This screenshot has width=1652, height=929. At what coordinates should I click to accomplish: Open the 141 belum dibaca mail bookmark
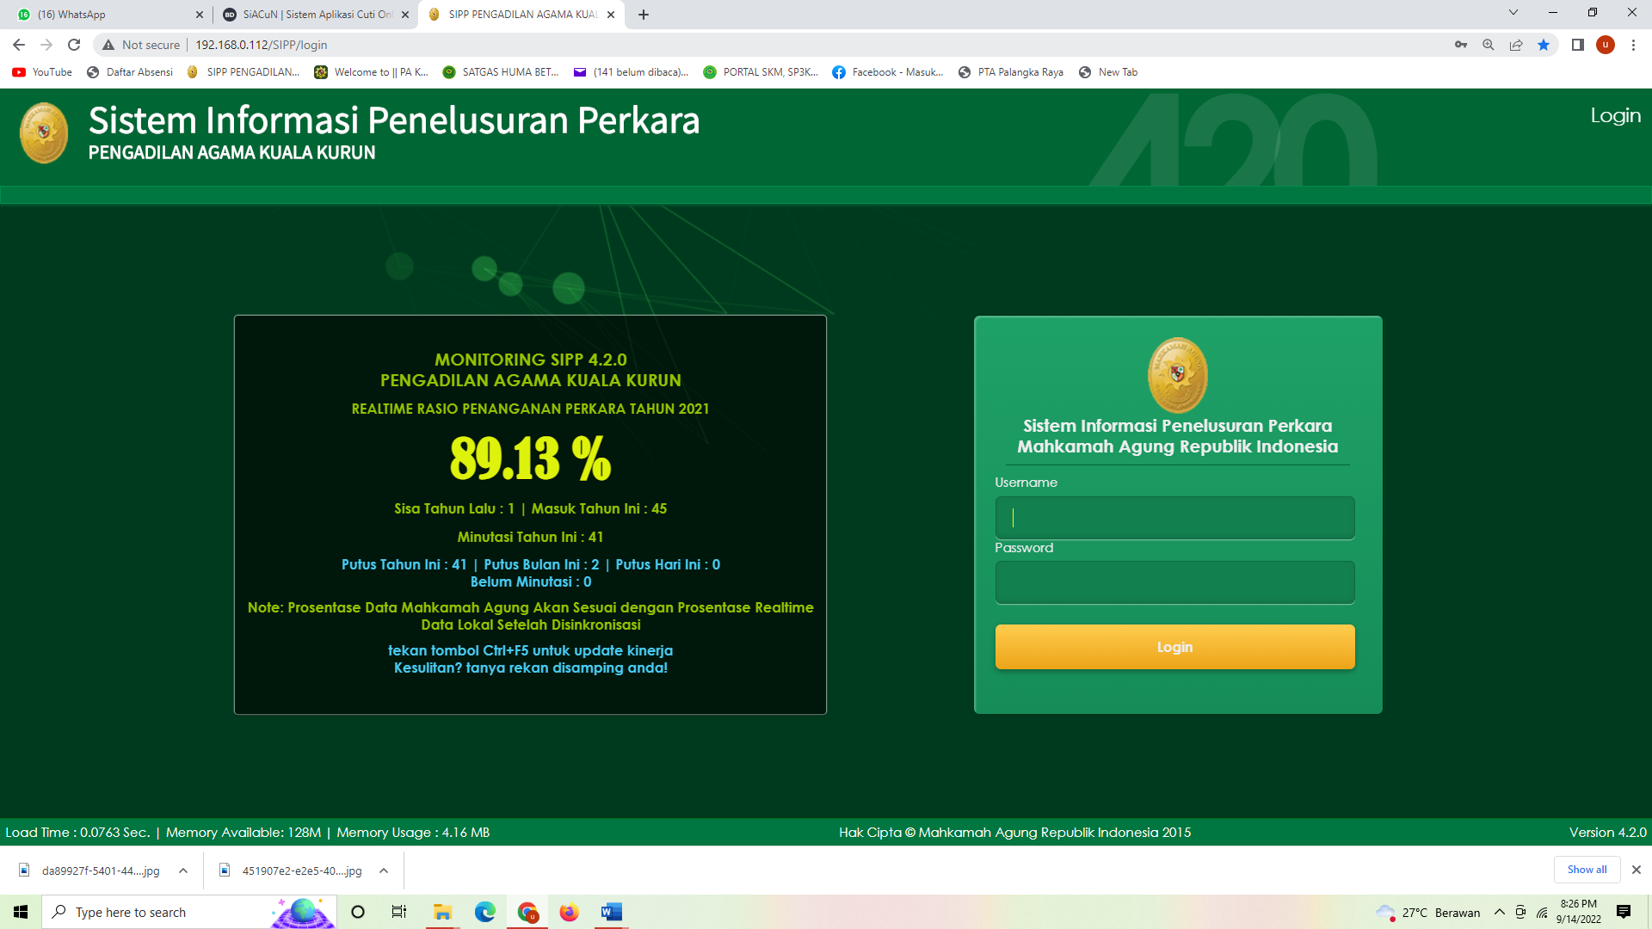pos(631,72)
